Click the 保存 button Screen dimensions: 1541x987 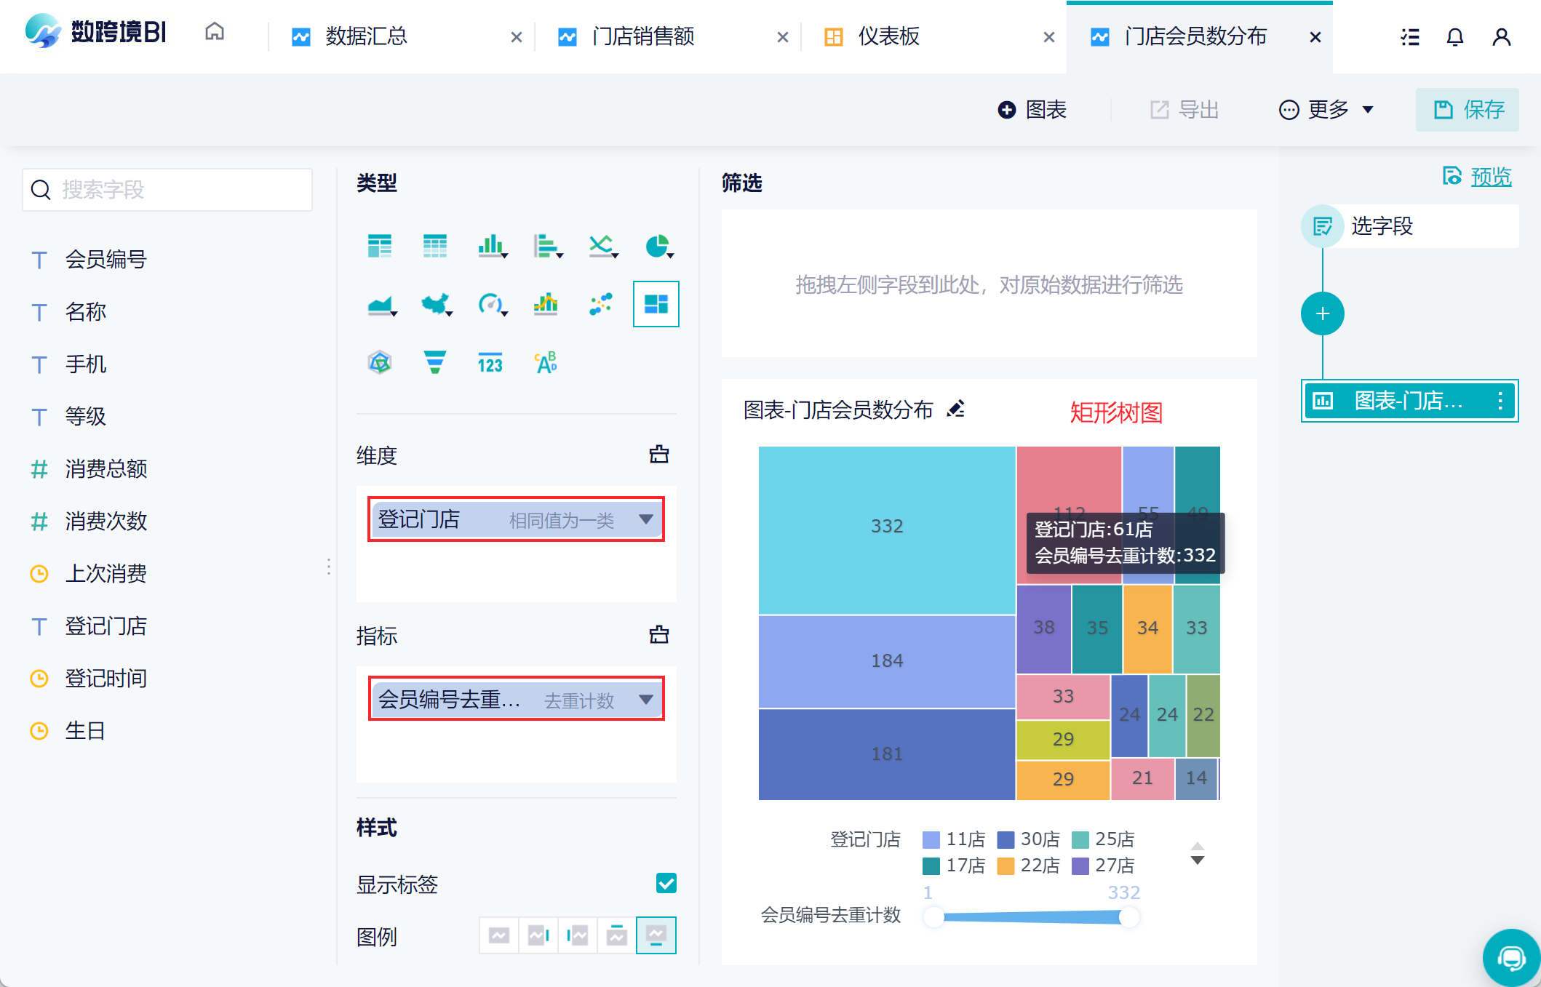(1467, 110)
